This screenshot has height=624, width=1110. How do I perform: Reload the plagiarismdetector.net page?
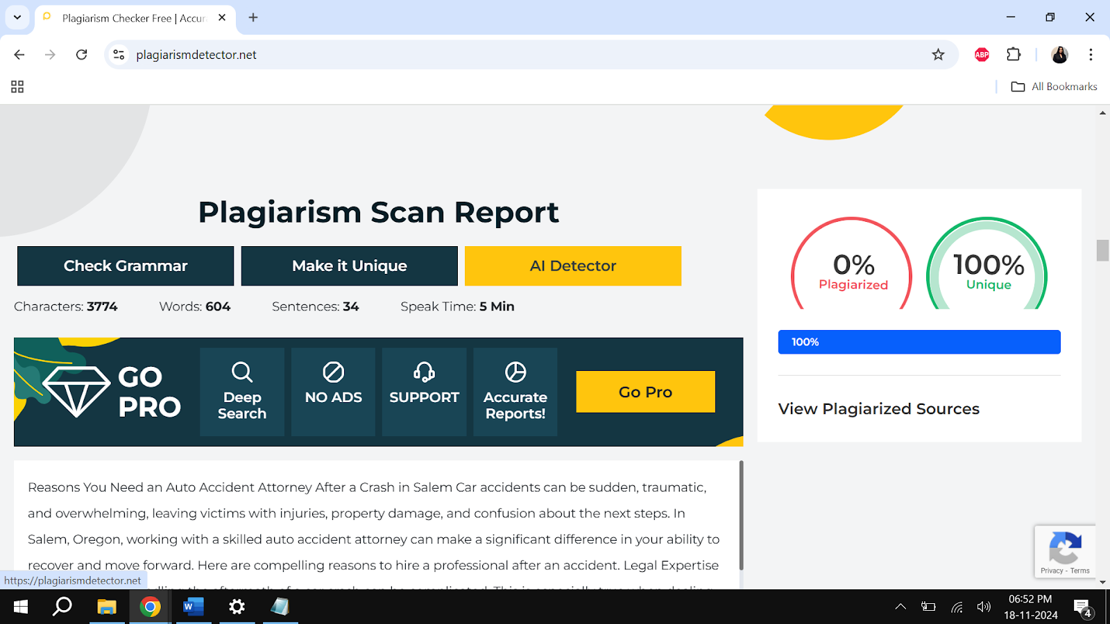tap(82, 55)
